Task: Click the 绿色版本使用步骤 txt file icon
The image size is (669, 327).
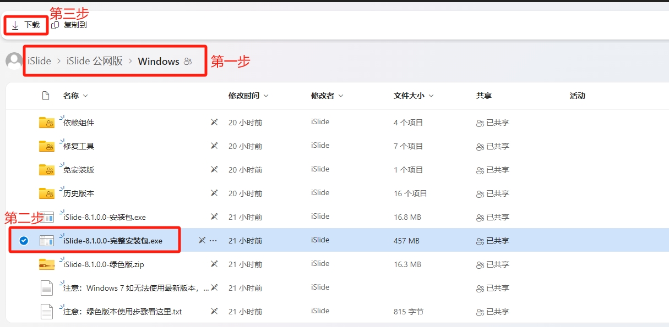Action: 47,312
